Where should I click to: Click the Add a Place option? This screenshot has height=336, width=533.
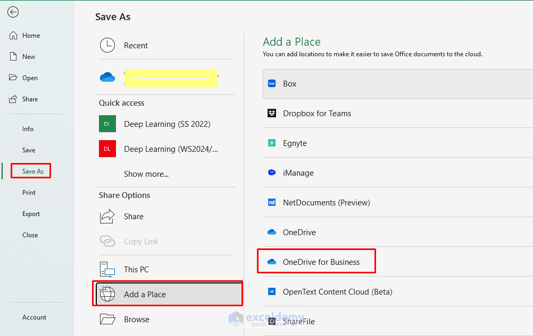(x=145, y=295)
